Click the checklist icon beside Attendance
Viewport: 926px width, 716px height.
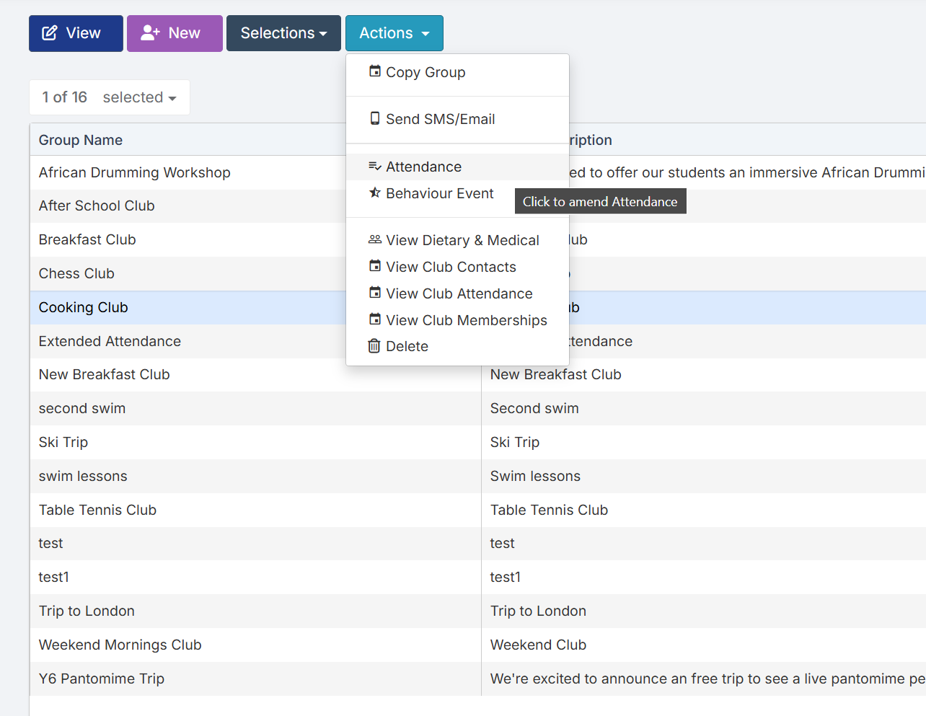pyautogui.click(x=375, y=167)
